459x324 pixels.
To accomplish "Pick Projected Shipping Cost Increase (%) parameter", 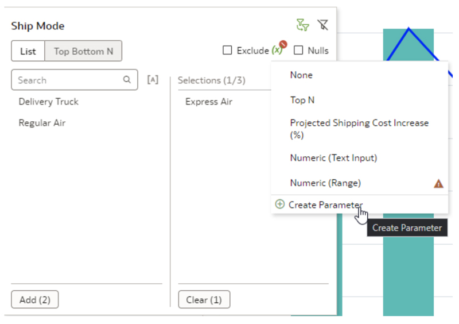I will tap(359, 129).
